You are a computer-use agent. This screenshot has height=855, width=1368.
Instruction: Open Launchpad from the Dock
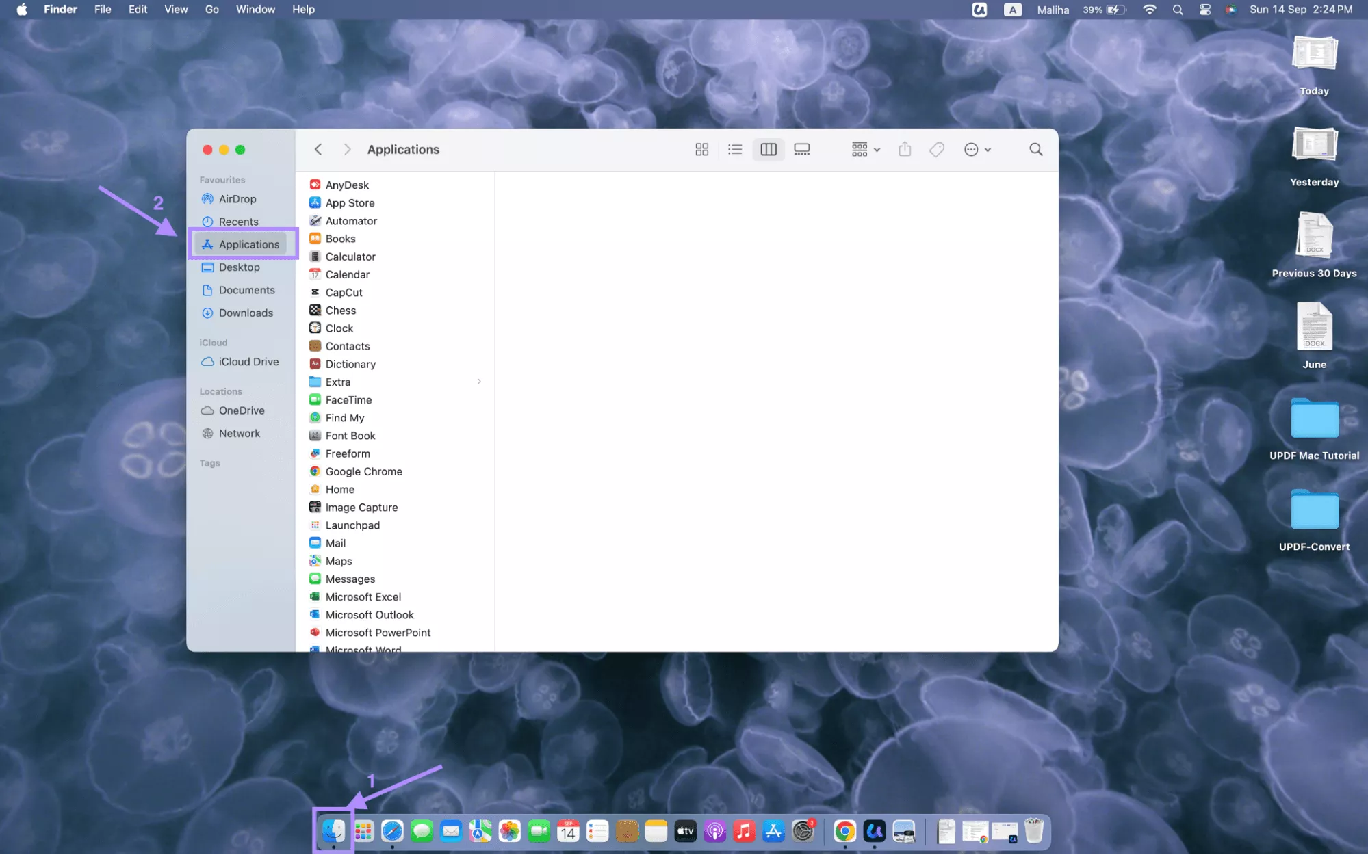click(x=363, y=831)
